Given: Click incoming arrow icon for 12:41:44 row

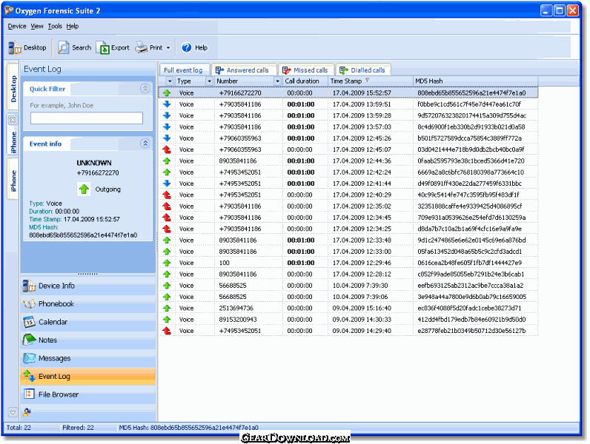Looking at the screenshot, I should (x=167, y=184).
